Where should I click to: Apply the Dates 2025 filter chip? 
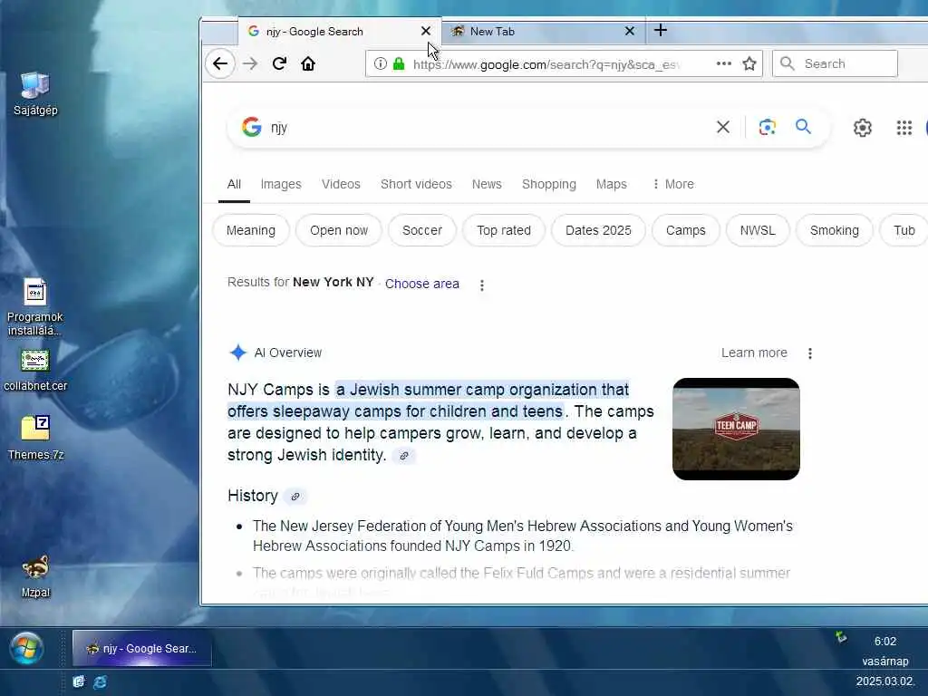click(x=598, y=230)
